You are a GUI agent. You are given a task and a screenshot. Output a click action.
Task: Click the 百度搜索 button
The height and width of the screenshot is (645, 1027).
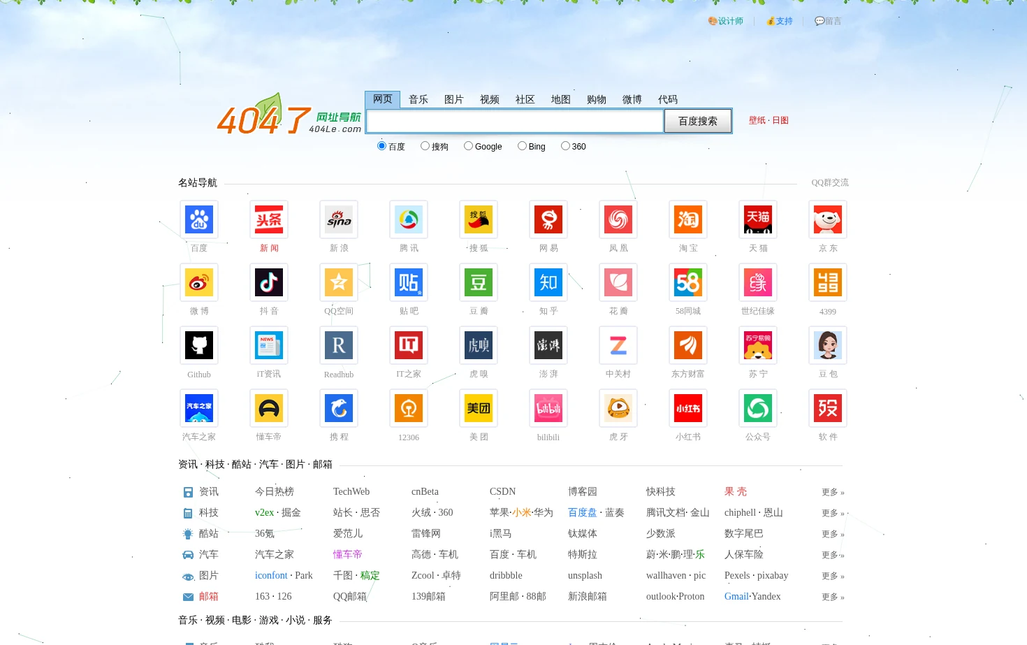click(x=698, y=121)
